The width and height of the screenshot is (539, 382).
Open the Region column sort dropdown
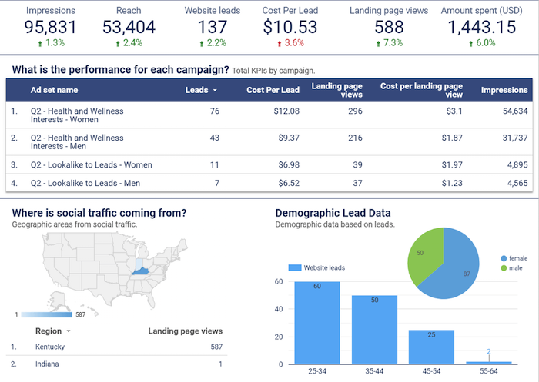69,331
